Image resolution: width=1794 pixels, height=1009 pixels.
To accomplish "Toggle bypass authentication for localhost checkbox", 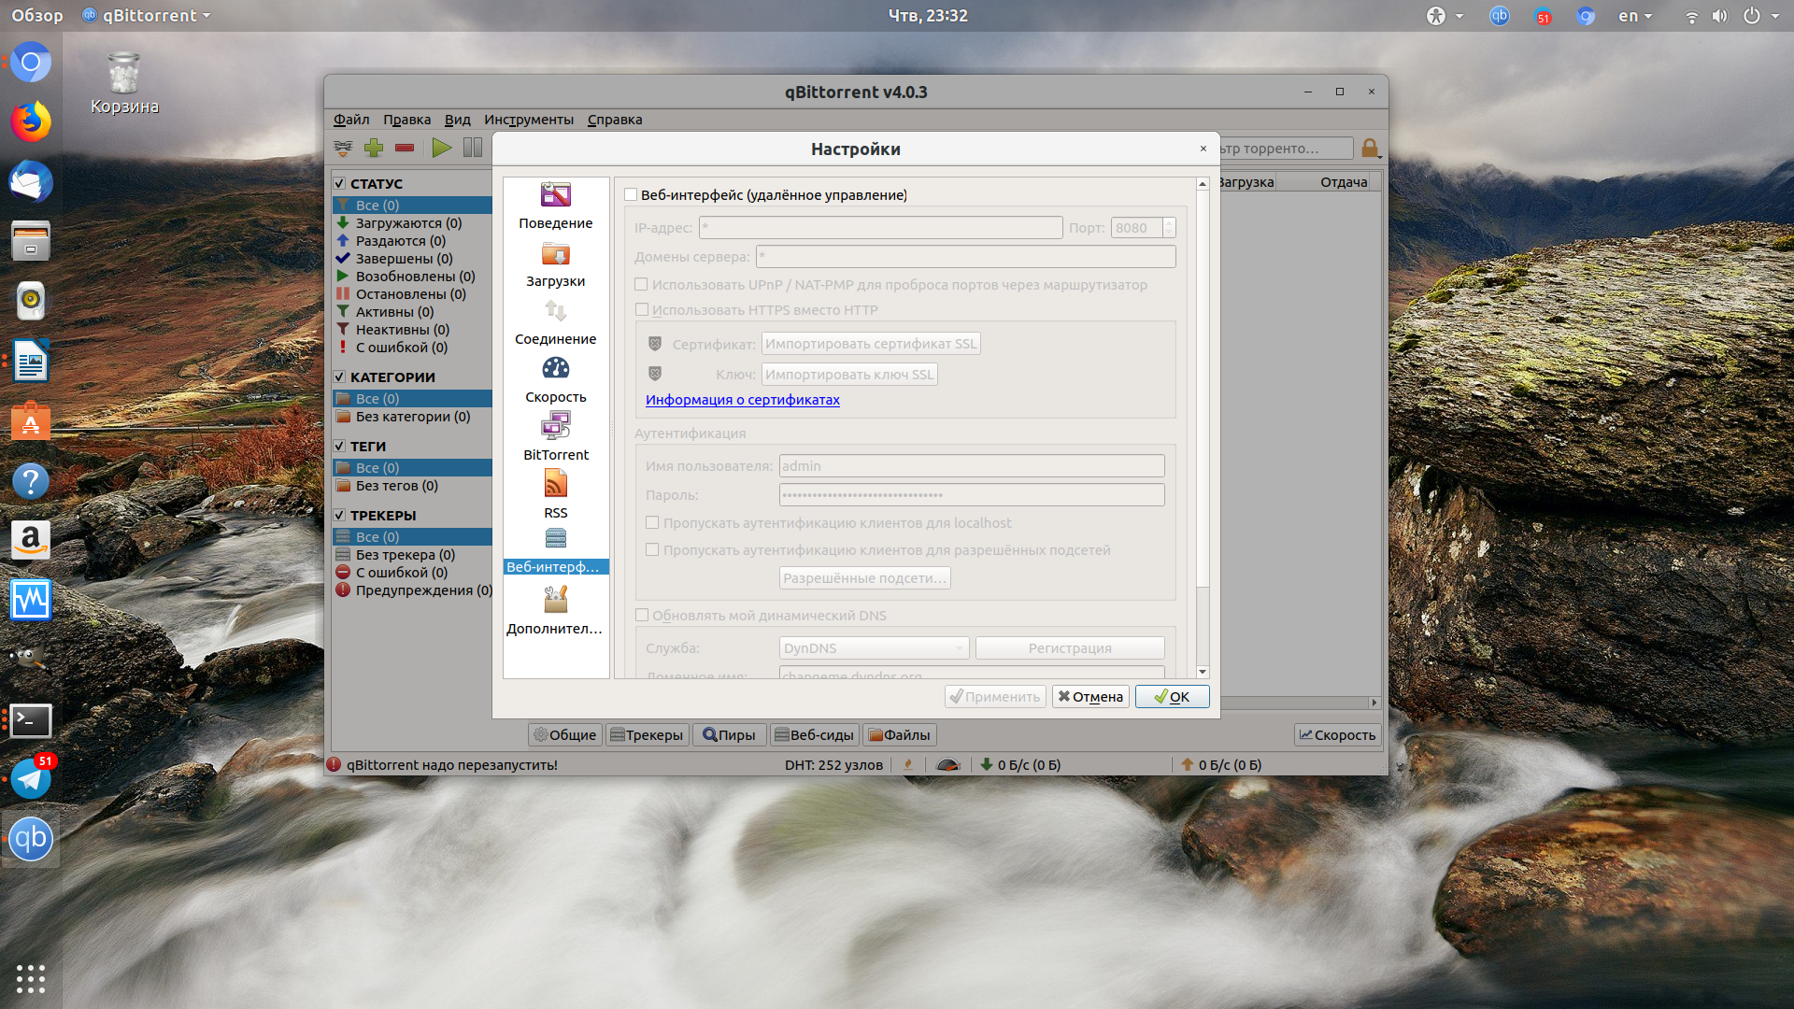I will 652,523.
